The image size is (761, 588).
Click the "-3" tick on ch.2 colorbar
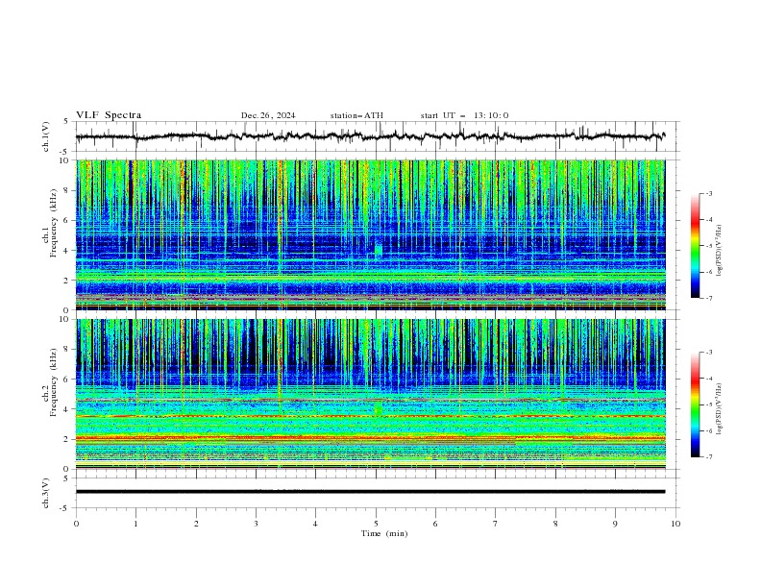[x=709, y=353]
